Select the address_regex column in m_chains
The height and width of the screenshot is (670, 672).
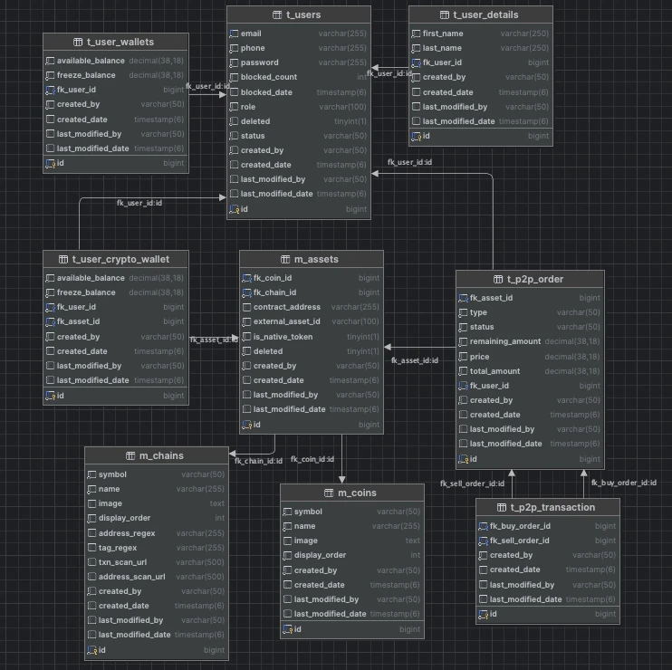pos(127,533)
